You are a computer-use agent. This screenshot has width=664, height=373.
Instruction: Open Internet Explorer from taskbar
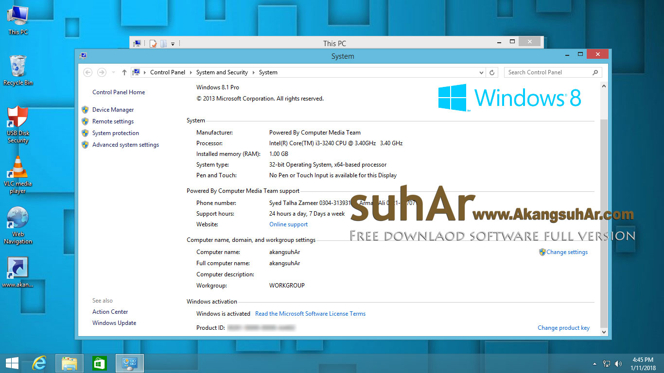(39, 363)
